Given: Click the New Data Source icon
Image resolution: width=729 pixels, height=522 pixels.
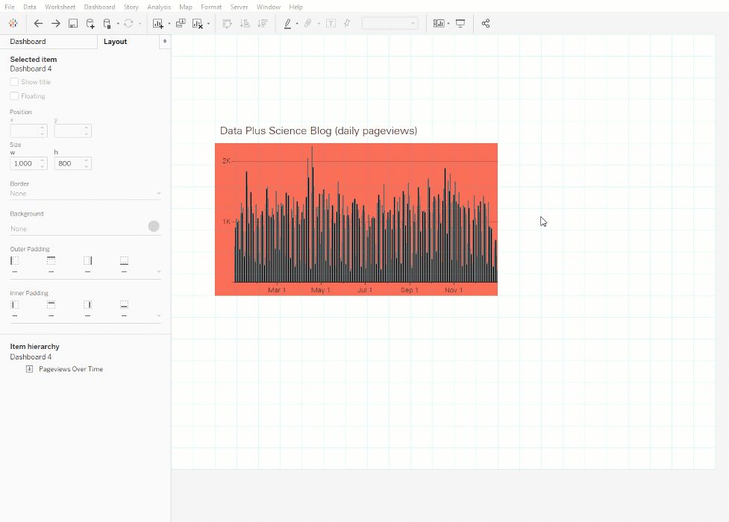Looking at the screenshot, I should tap(90, 23).
